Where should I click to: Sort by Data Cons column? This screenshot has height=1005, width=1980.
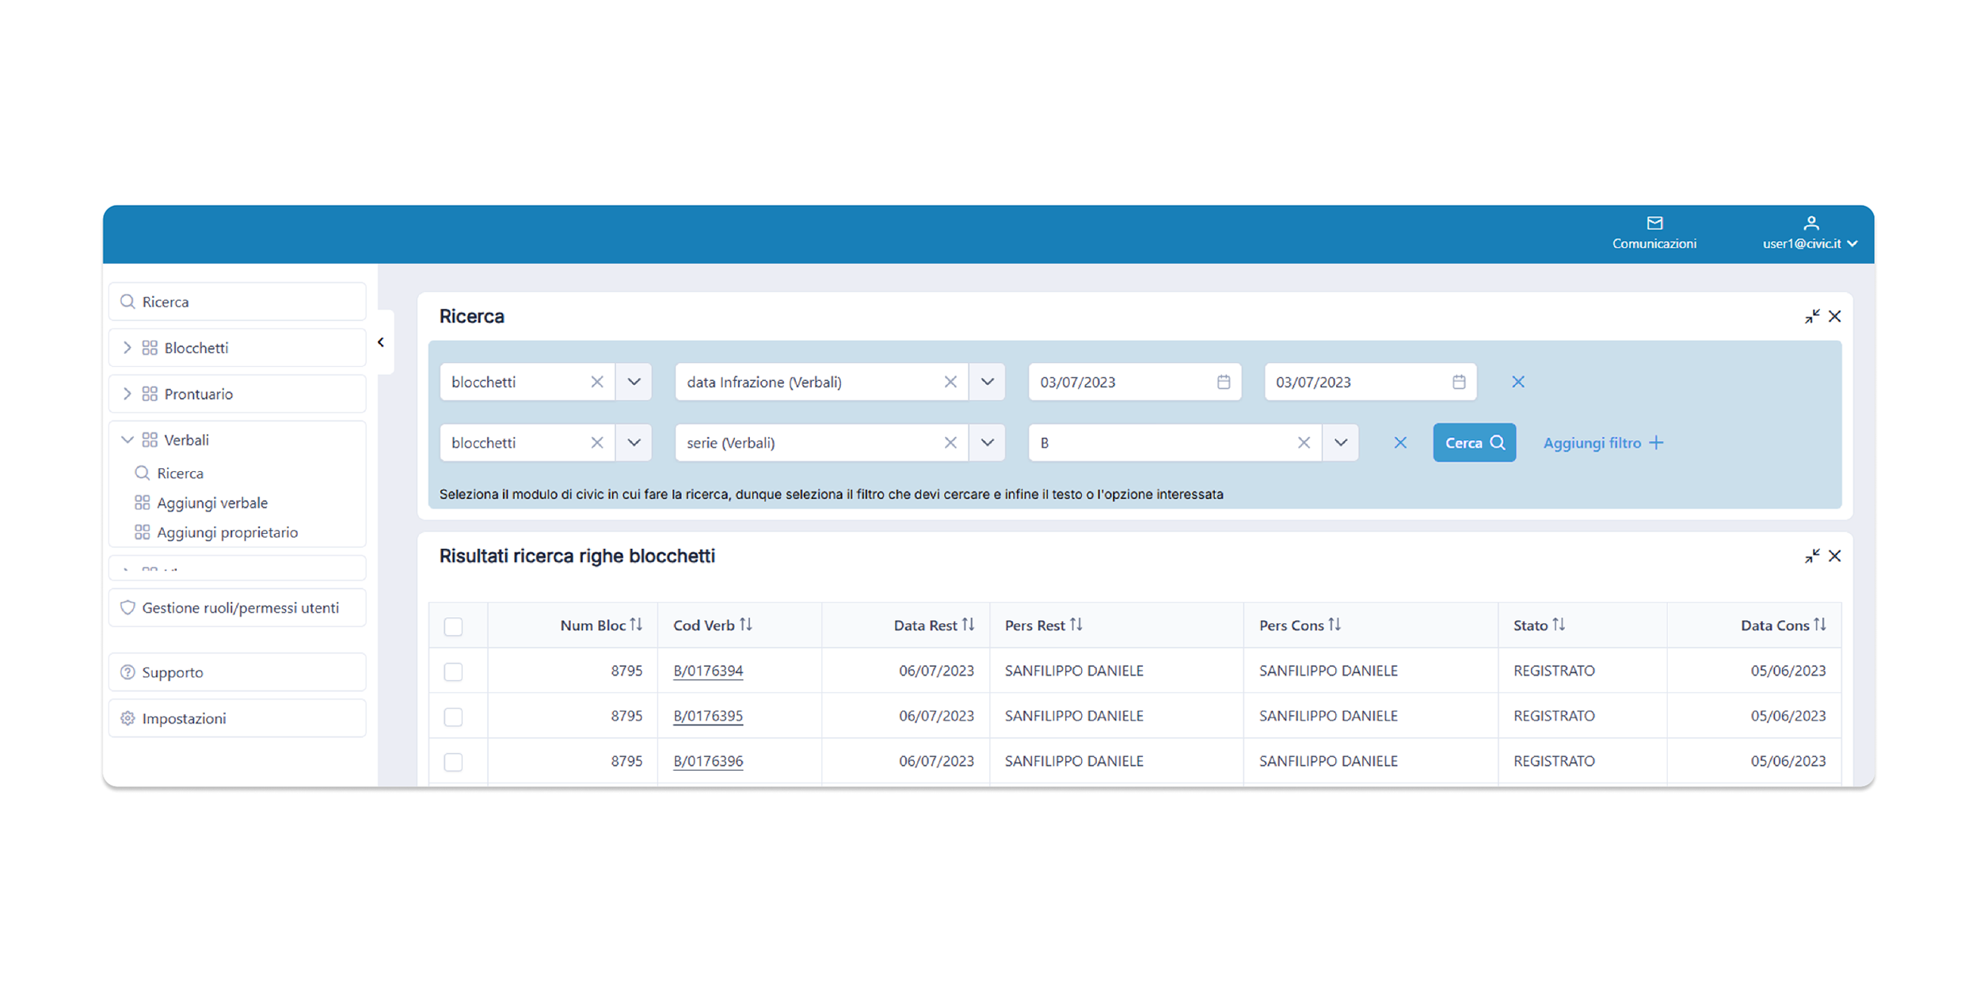pyautogui.click(x=1820, y=625)
